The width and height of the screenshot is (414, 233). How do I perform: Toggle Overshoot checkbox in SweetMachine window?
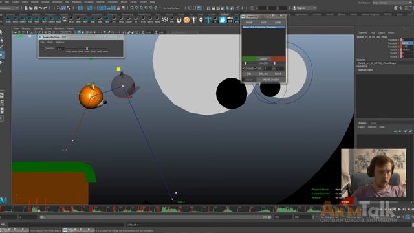(42, 49)
